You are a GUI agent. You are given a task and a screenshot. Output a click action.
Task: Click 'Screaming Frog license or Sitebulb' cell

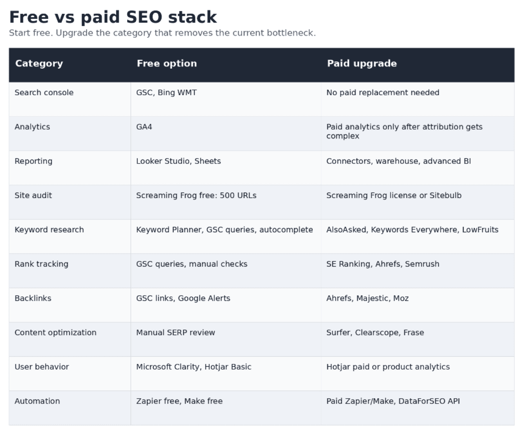click(418, 202)
